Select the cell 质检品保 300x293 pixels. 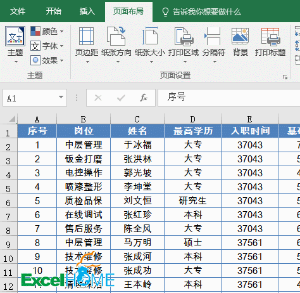tap(84, 201)
